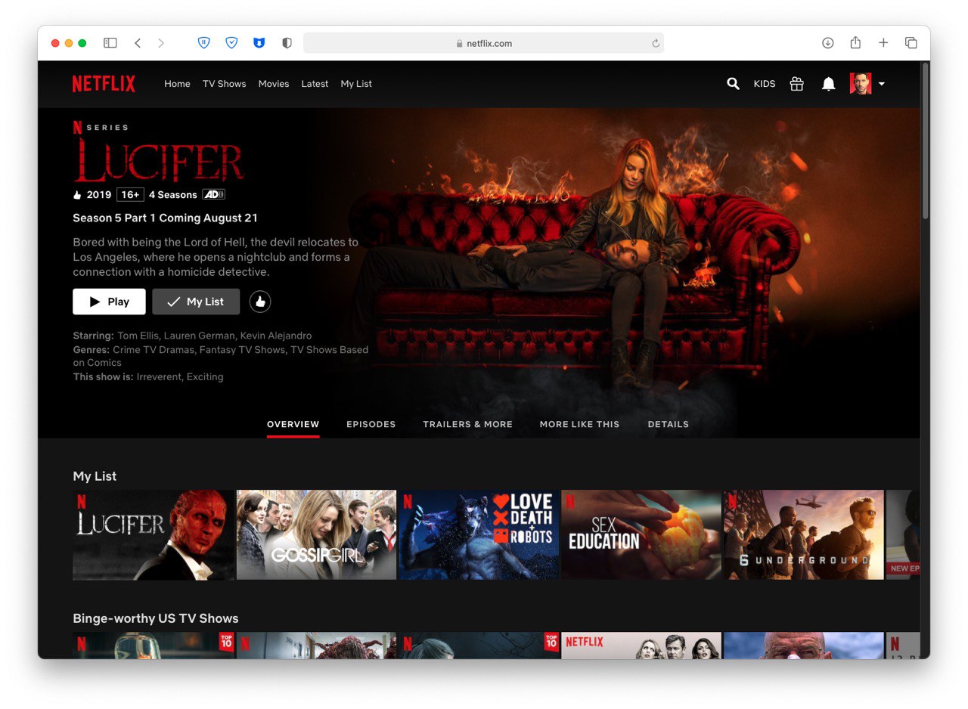Open Gossip Girl thumbnail
This screenshot has height=709, width=968.
(316, 535)
